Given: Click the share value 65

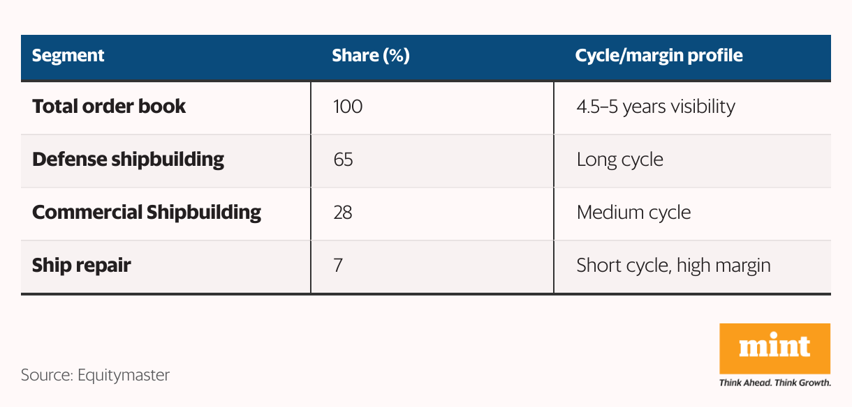Looking at the screenshot, I should 343,160.
